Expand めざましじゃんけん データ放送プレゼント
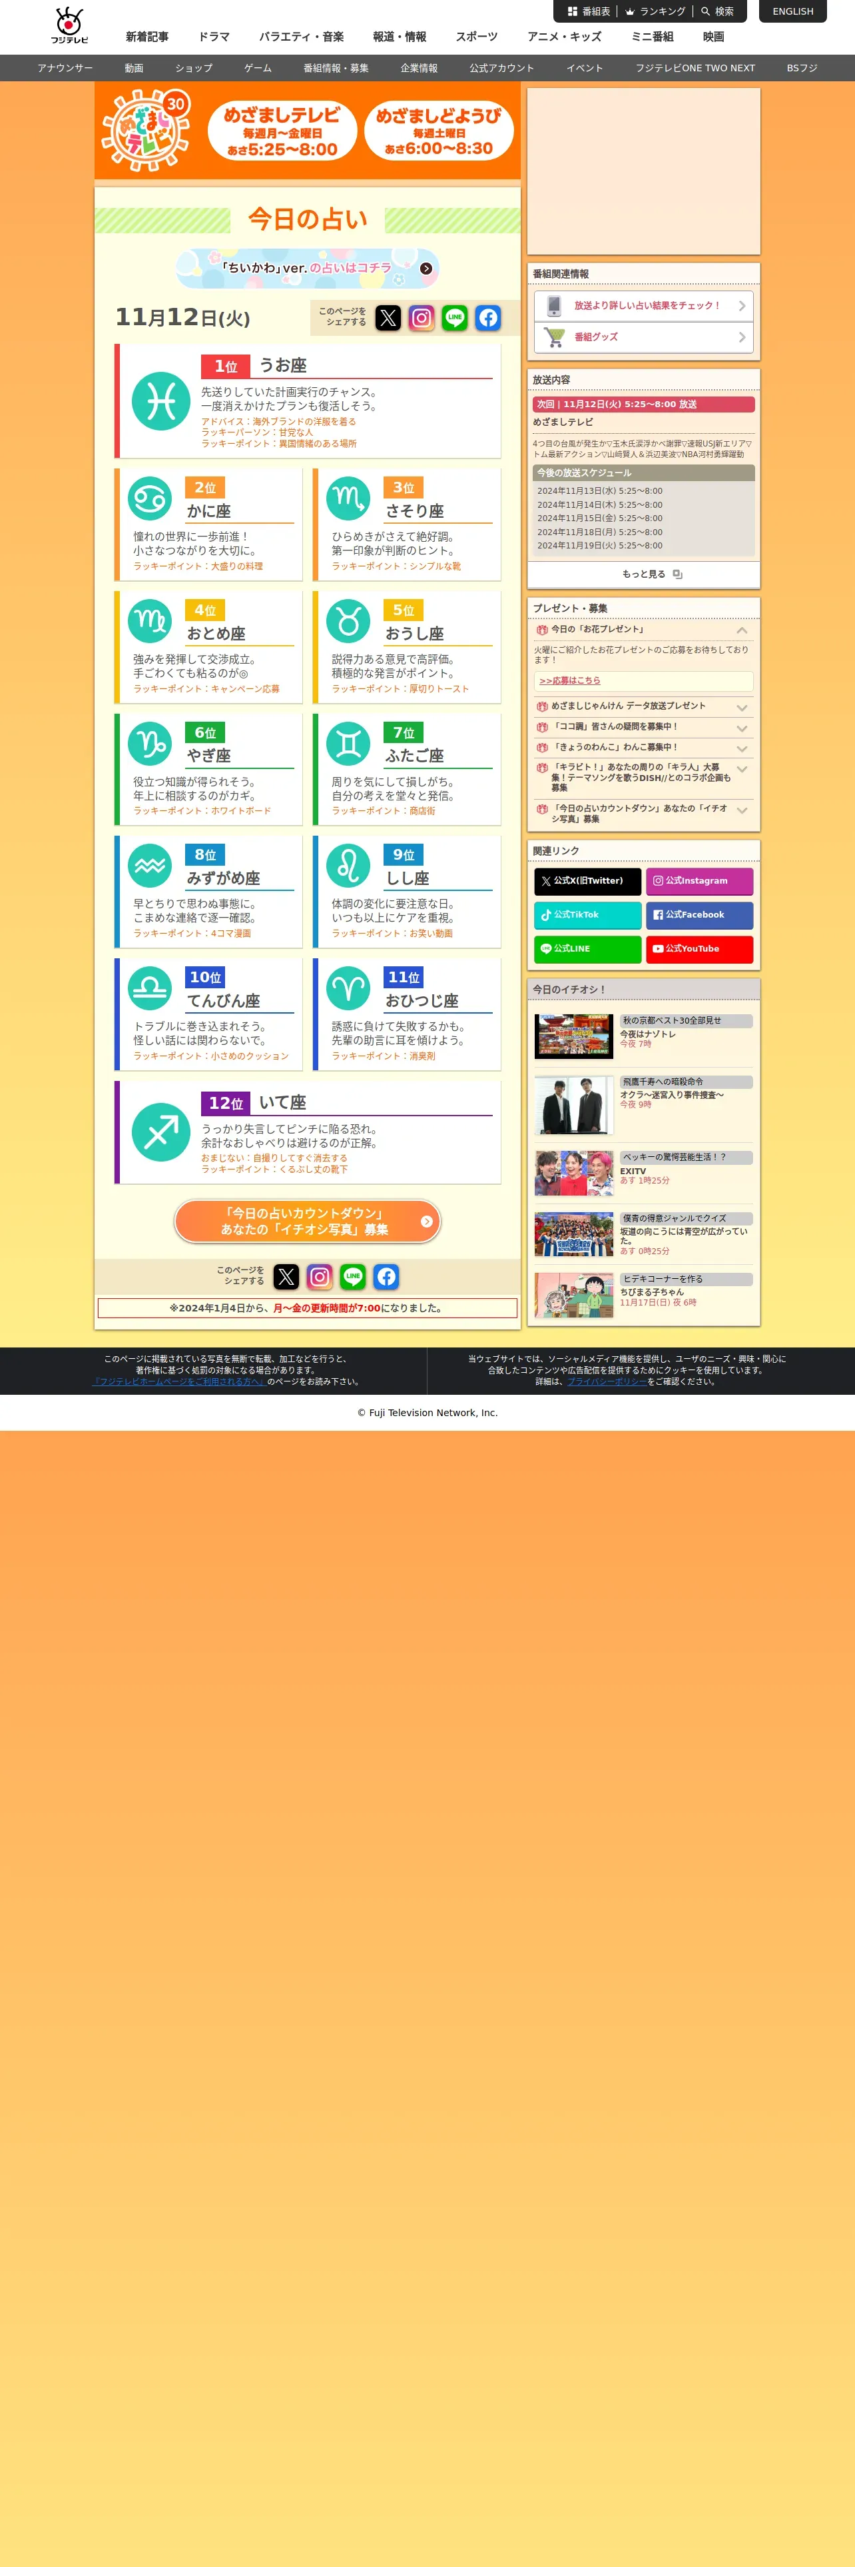Image resolution: width=855 pixels, height=2567 pixels. (x=742, y=708)
